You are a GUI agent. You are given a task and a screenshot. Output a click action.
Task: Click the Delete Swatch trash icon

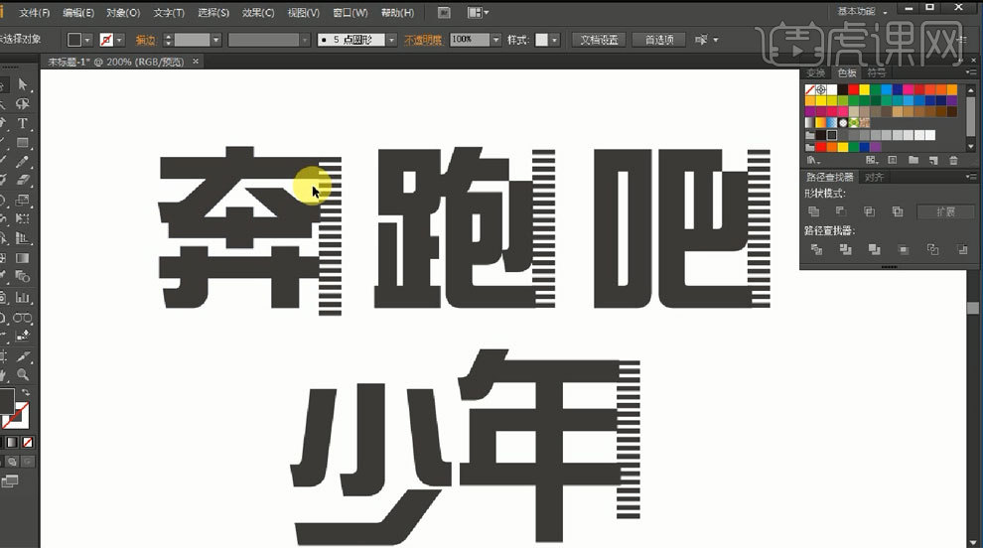953,160
